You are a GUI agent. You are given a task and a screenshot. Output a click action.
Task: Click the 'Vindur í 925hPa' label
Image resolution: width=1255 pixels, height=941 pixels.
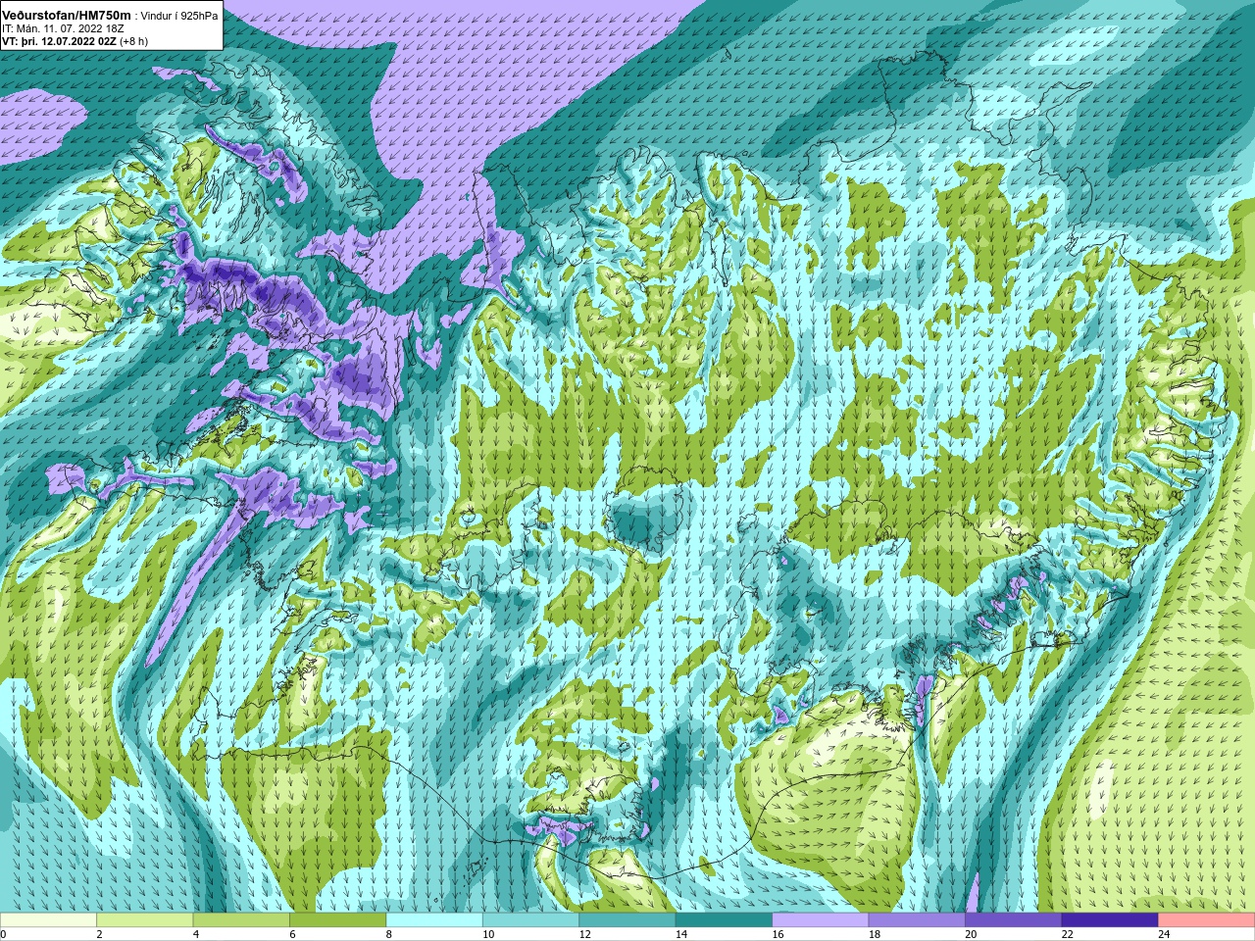pyautogui.click(x=179, y=16)
